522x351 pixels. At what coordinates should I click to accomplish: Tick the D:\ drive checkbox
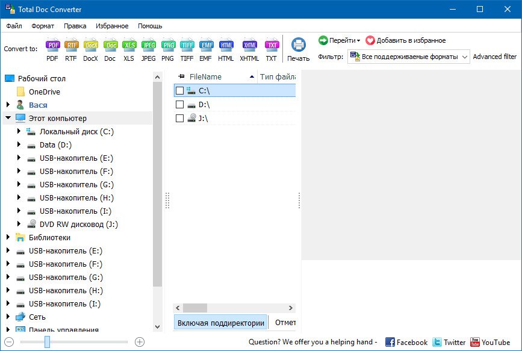click(179, 105)
